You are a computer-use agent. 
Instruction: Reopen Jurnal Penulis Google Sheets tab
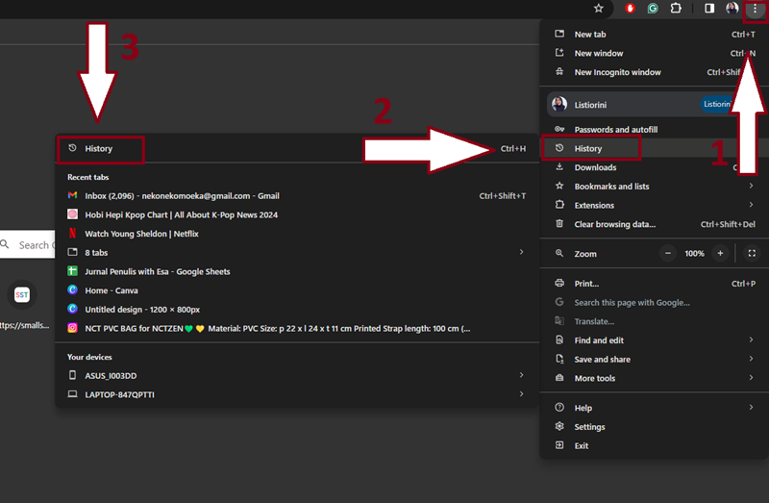tap(297, 272)
